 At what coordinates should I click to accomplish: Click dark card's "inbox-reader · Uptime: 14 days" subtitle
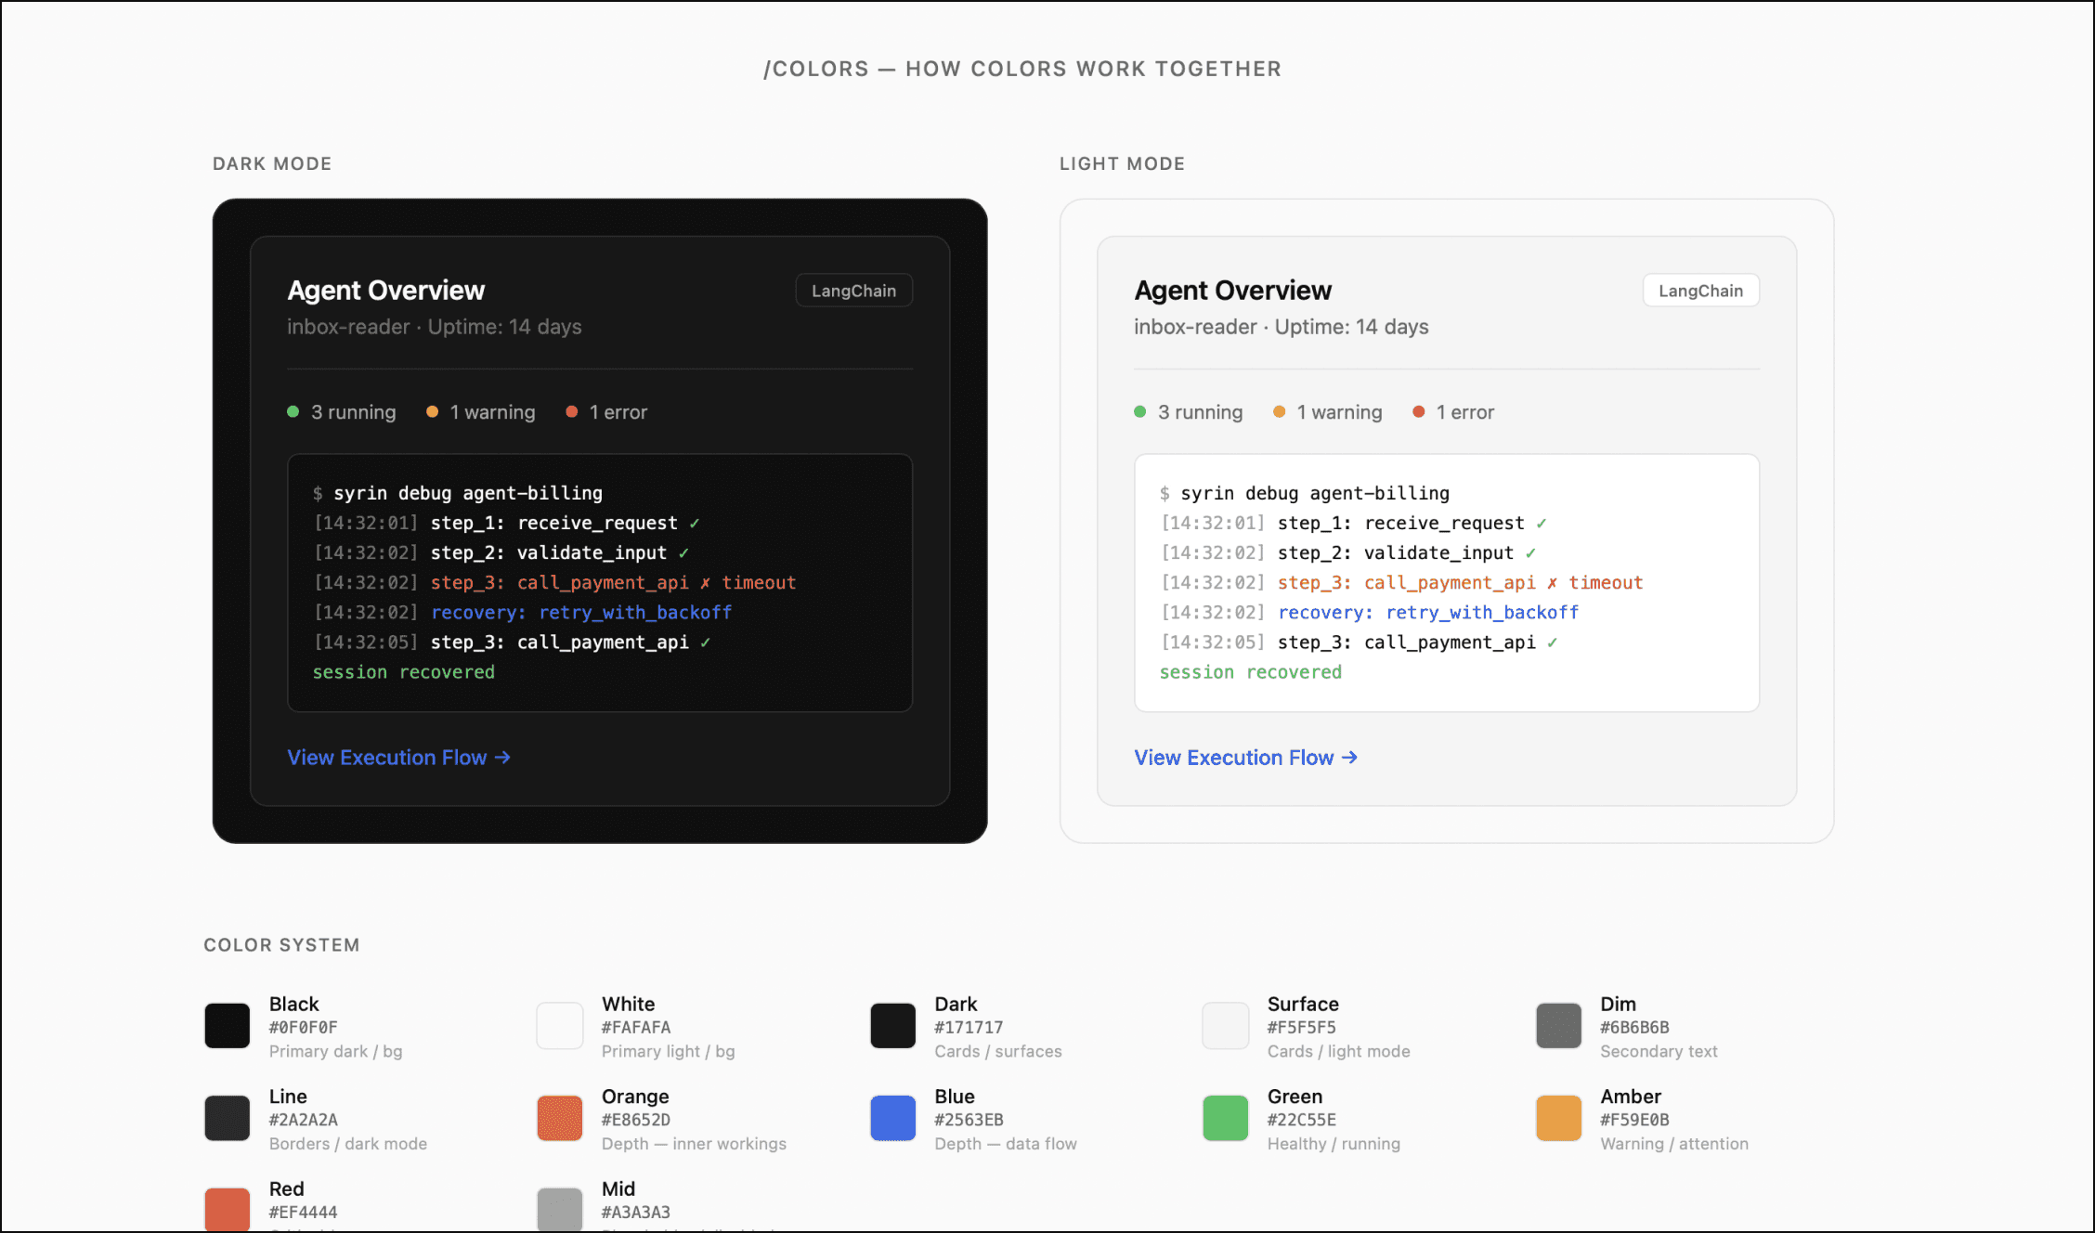(x=434, y=327)
